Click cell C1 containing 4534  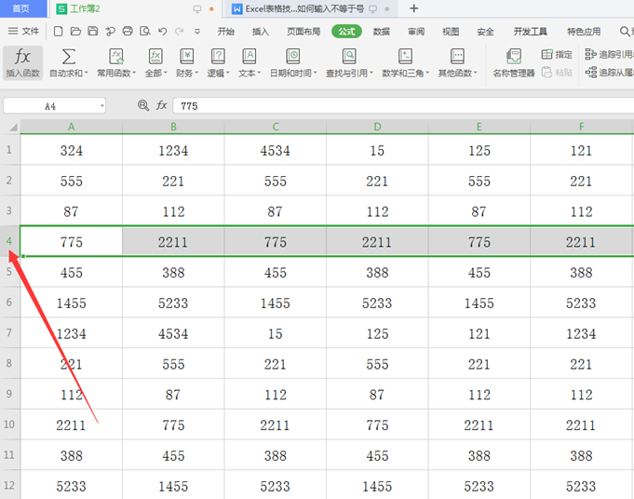(x=276, y=151)
